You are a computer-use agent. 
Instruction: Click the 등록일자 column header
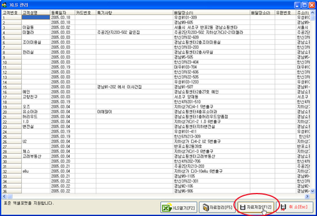62,13
